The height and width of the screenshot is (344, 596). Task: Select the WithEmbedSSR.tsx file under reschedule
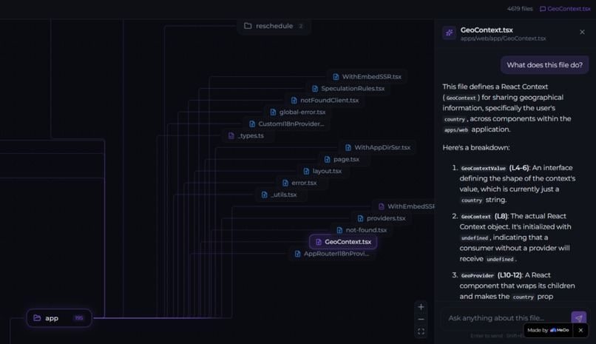[x=367, y=76]
